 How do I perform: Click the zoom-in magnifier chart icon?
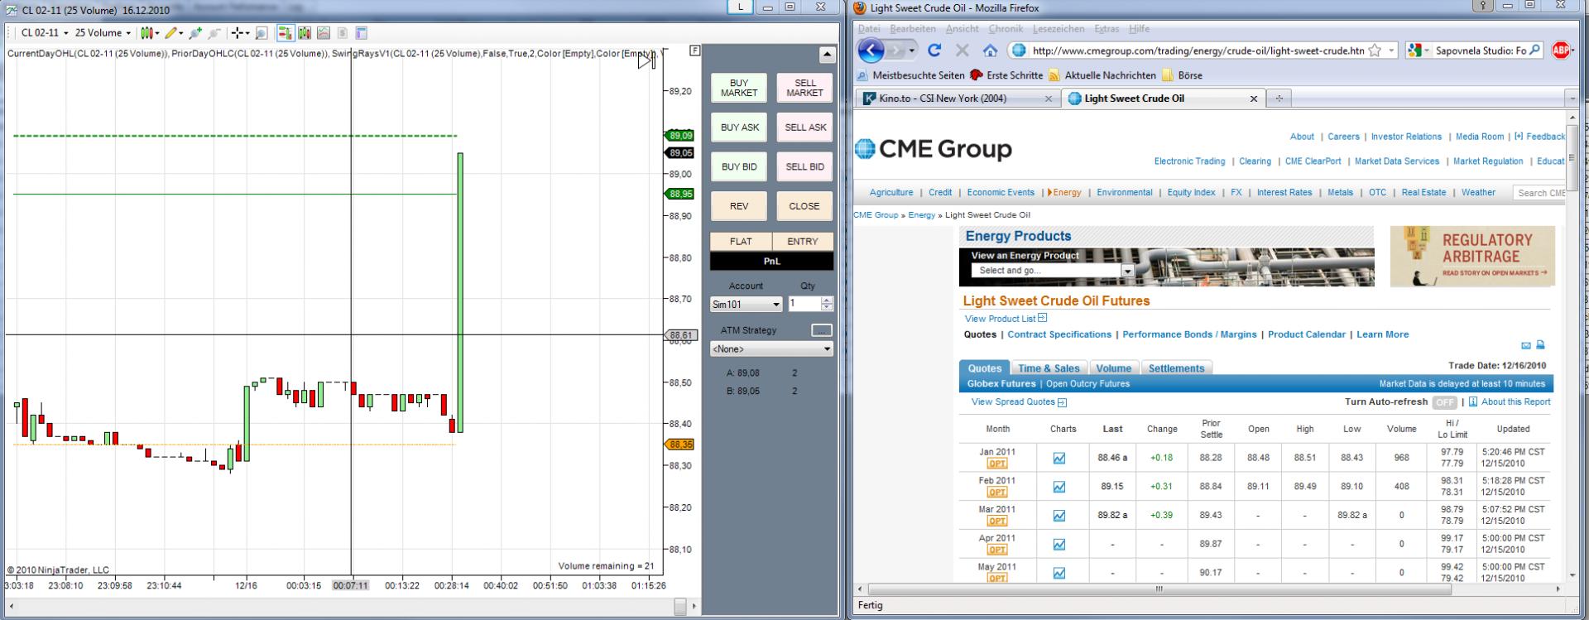click(195, 33)
